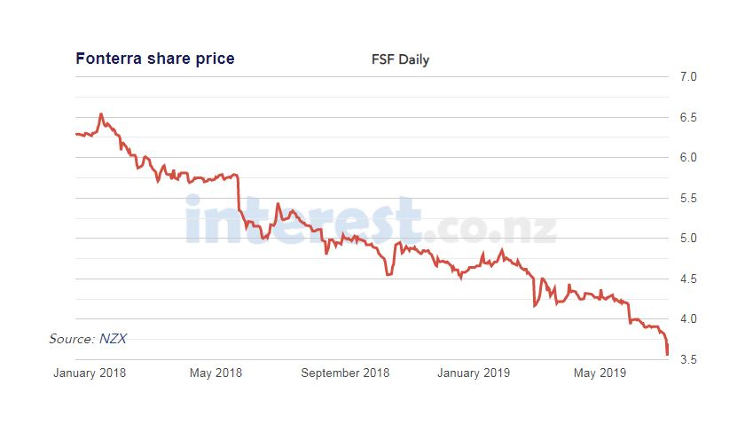Select the "May 2018" x-axis label
Screen dimensions: 753x424
(x=216, y=373)
